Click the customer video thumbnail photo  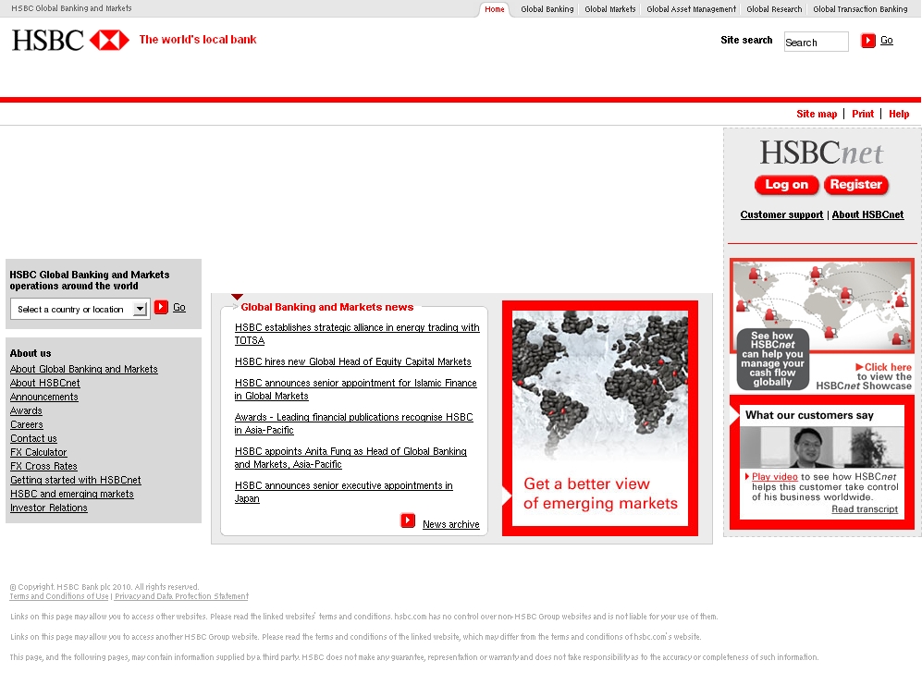[x=821, y=447]
